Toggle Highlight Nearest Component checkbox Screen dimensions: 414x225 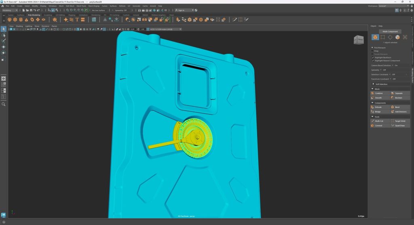tap(373, 61)
